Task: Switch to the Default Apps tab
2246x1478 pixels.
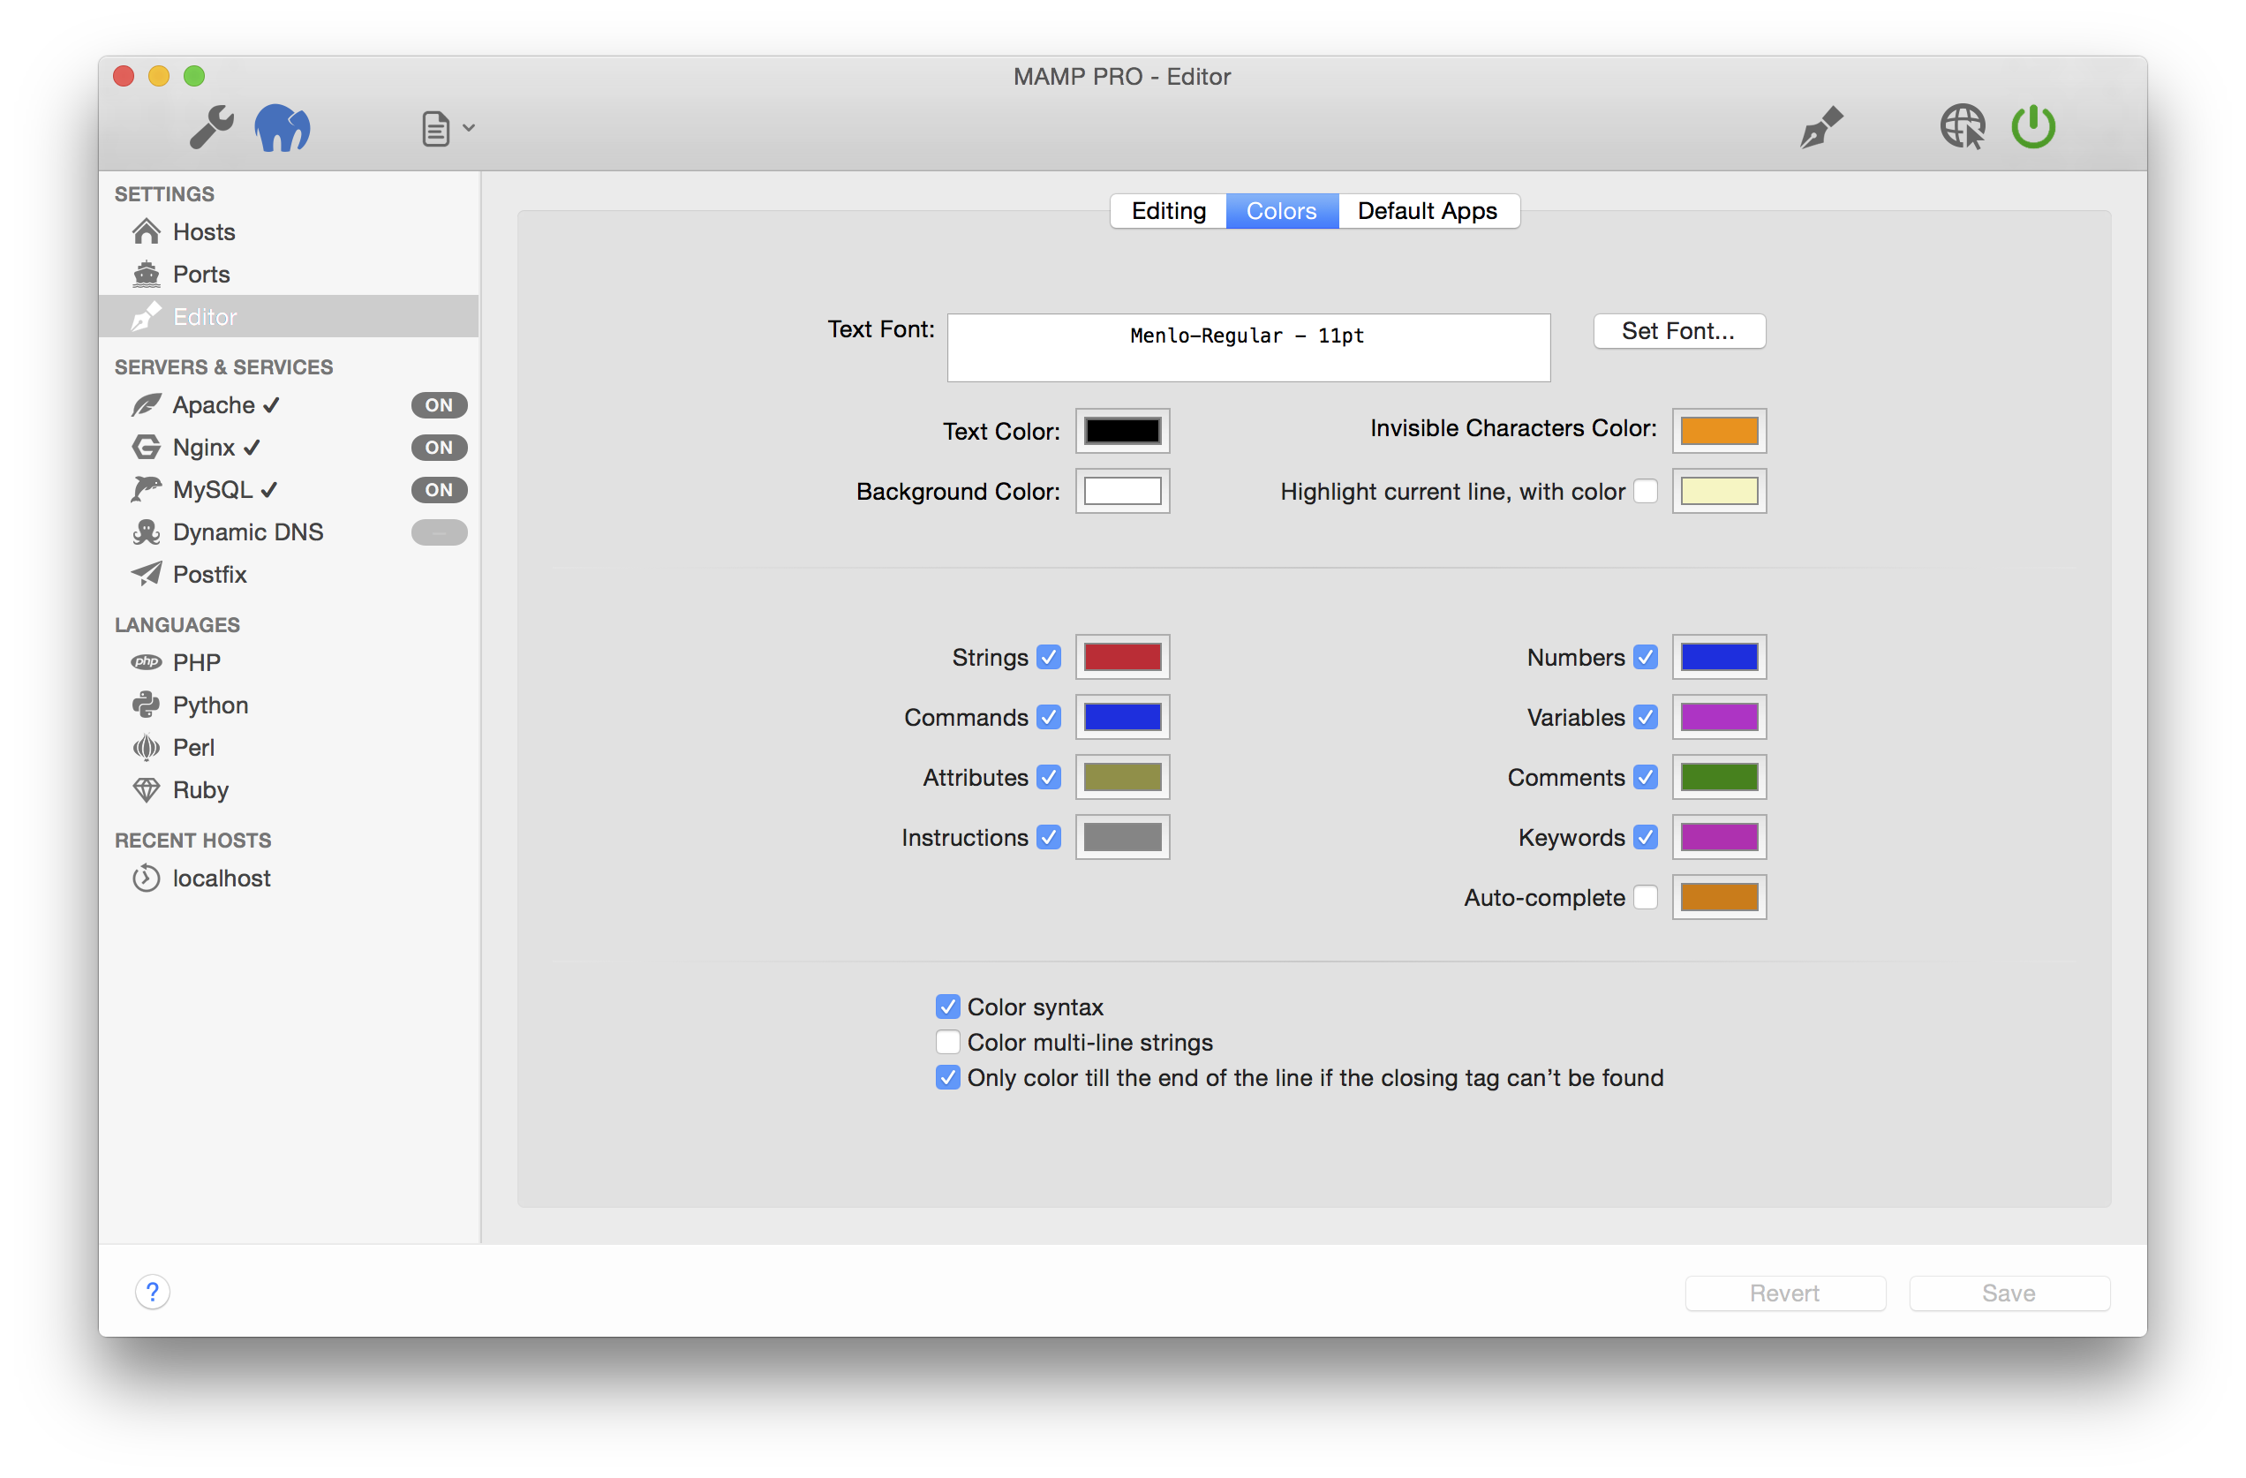Action: pos(1428,210)
